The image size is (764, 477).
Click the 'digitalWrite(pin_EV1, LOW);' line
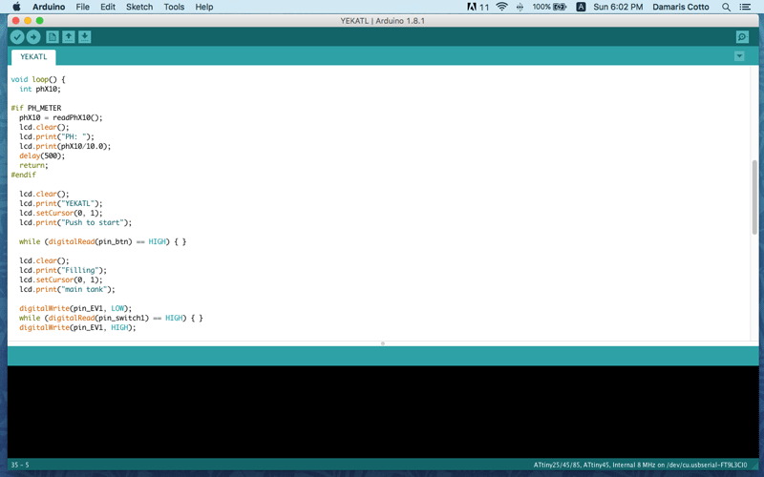click(x=75, y=308)
